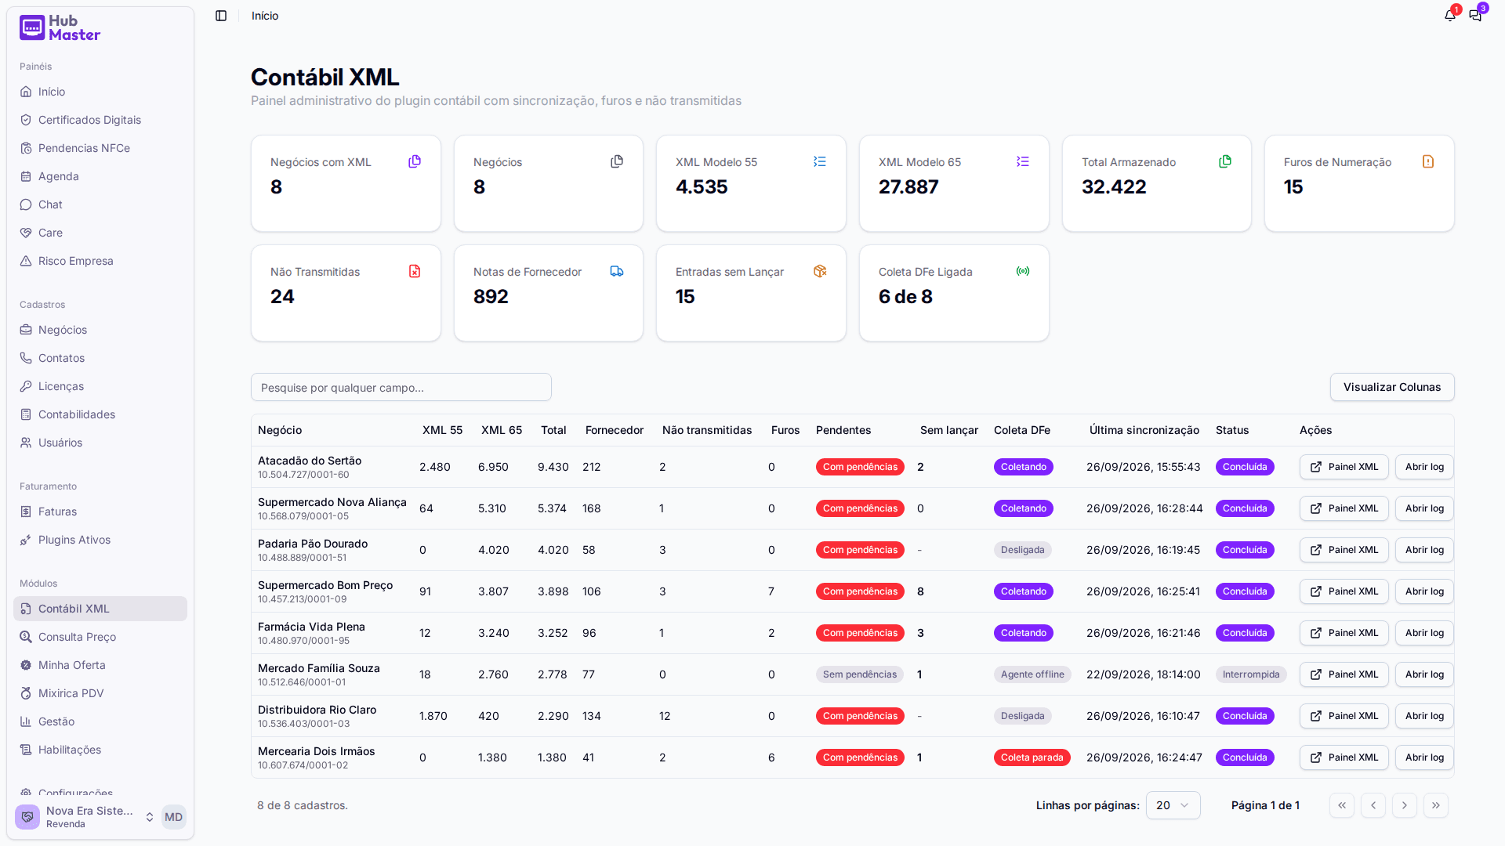
Task: Open Plugins Ativos in sidebar
Action: (100, 540)
